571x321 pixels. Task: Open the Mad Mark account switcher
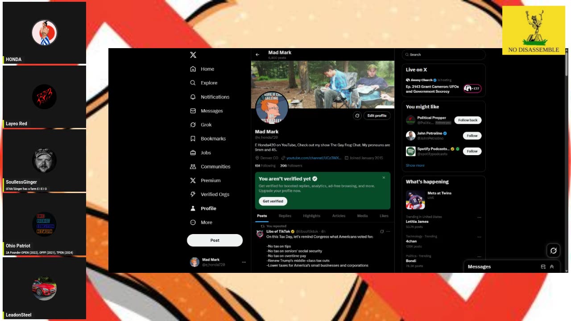tap(218, 262)
